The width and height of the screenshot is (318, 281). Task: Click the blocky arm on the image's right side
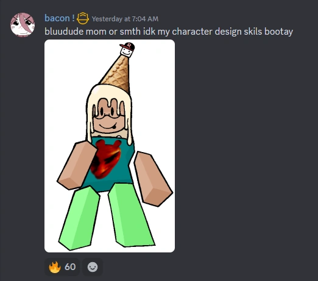(x=154, y=179)
